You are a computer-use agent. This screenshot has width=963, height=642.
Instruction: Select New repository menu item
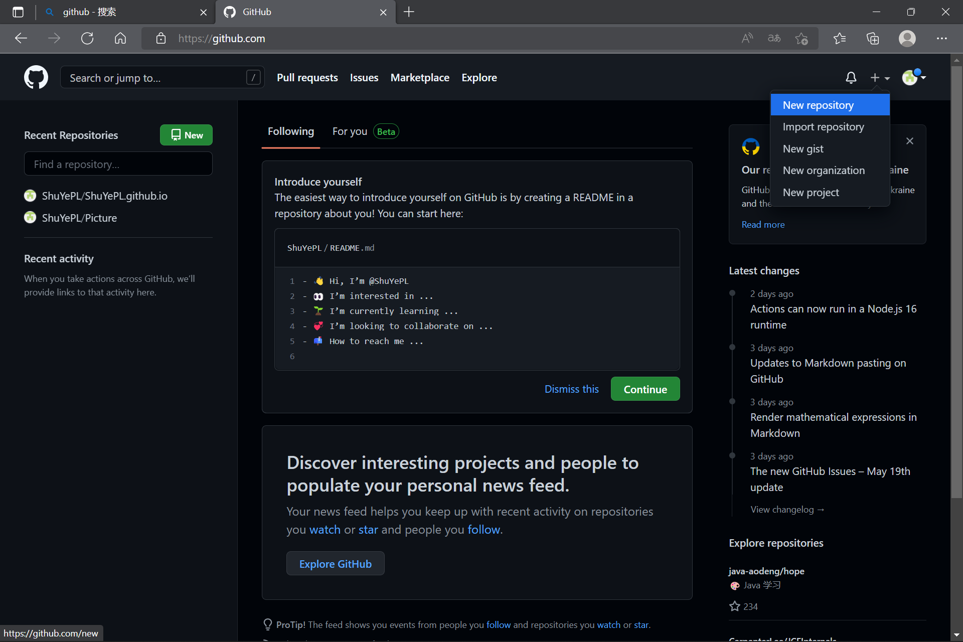click(818, 105)
